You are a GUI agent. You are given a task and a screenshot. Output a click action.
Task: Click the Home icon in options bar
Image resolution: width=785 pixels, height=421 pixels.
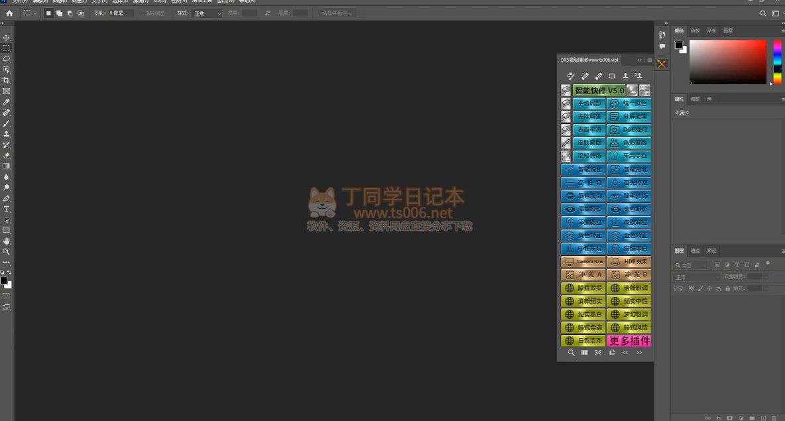click(x=9, y=13)
